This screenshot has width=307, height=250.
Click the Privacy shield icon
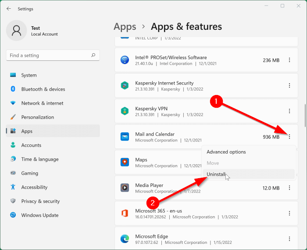point(13,201)
